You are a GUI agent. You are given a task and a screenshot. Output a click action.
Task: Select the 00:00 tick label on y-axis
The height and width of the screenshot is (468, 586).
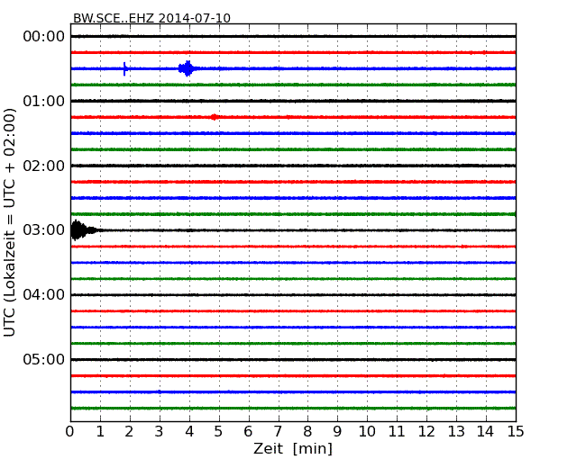click(43, 36)
